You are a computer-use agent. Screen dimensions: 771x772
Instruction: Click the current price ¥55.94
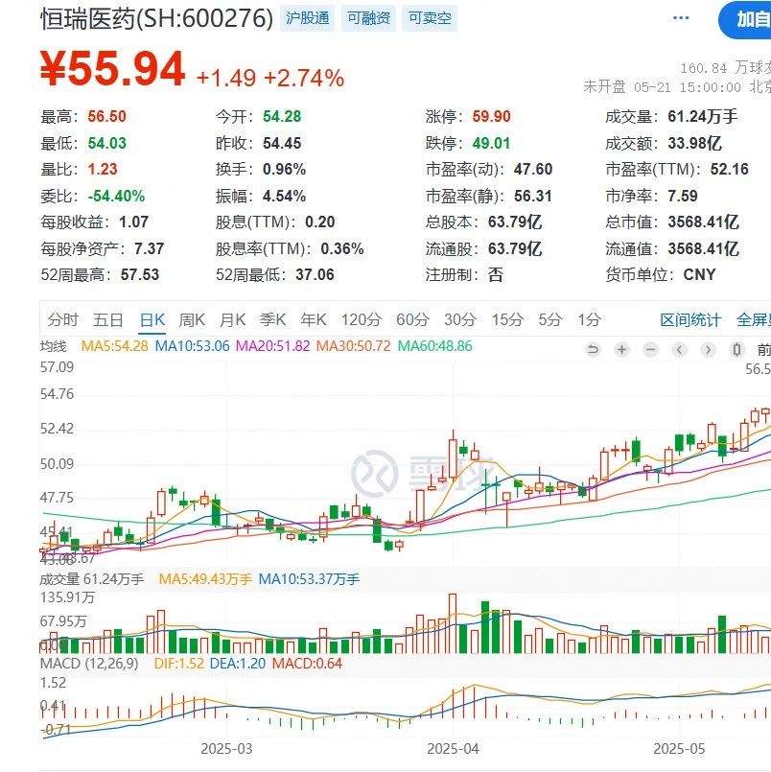(112, 69)
